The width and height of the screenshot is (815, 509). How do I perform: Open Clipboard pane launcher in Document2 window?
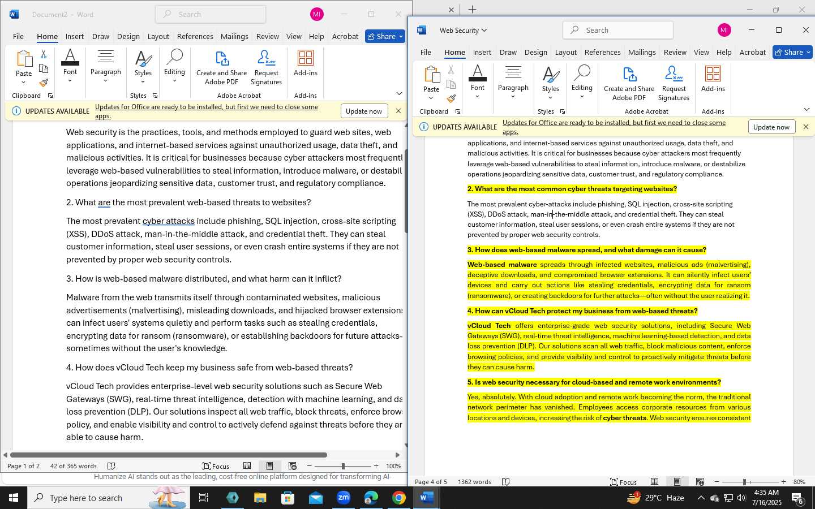tap(50, 96)
